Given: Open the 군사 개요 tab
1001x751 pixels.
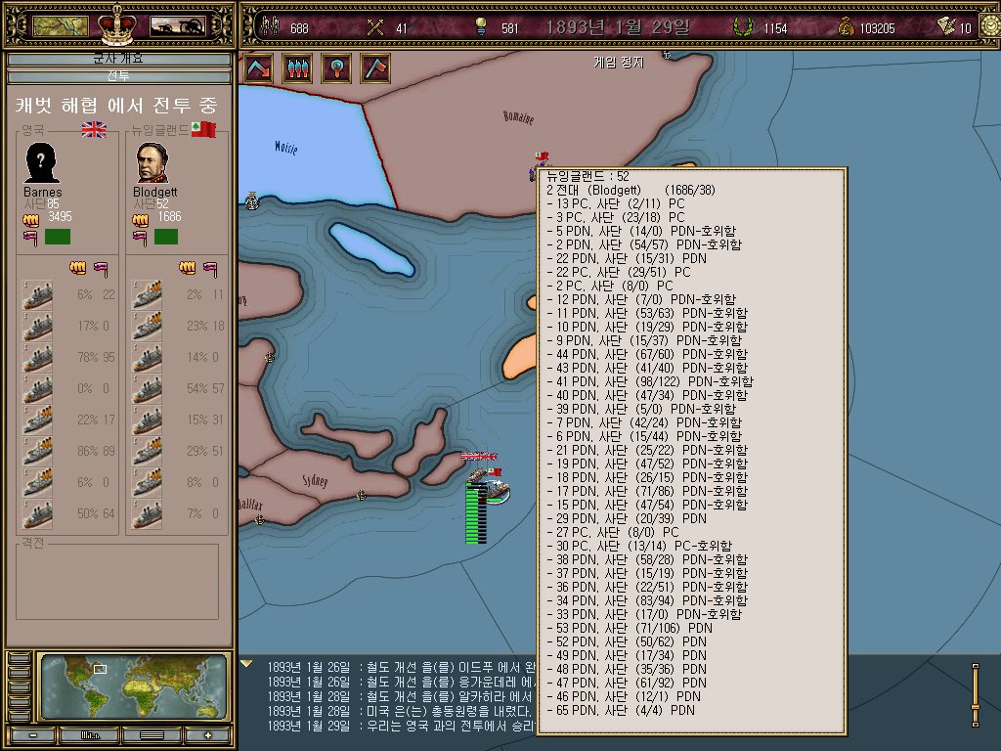Looking at the screenshot, I should 118,60.
